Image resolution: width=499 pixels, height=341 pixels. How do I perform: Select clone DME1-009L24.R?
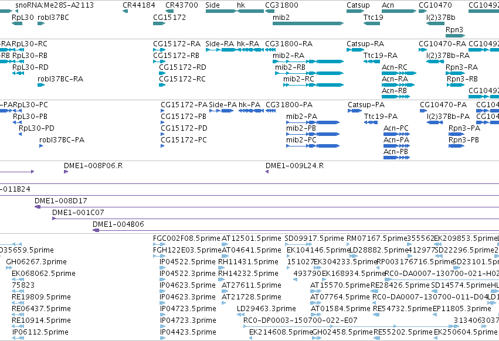click(x=295, y=166)
